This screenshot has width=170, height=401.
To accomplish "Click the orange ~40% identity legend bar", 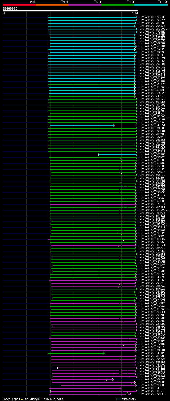I will coord(52,5).
